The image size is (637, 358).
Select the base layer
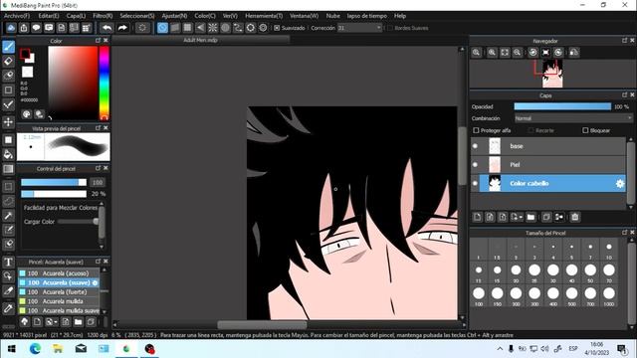click(552, 146)
